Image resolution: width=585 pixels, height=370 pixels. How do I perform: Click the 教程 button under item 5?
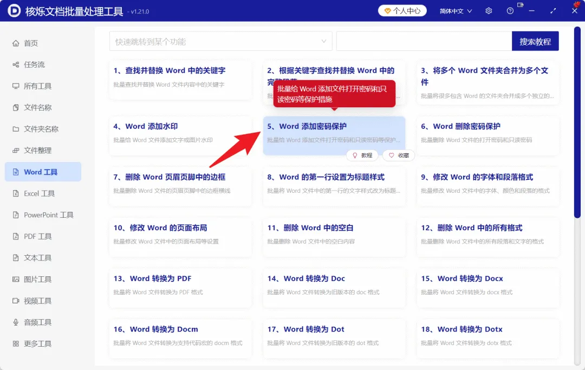coord(362,155)
